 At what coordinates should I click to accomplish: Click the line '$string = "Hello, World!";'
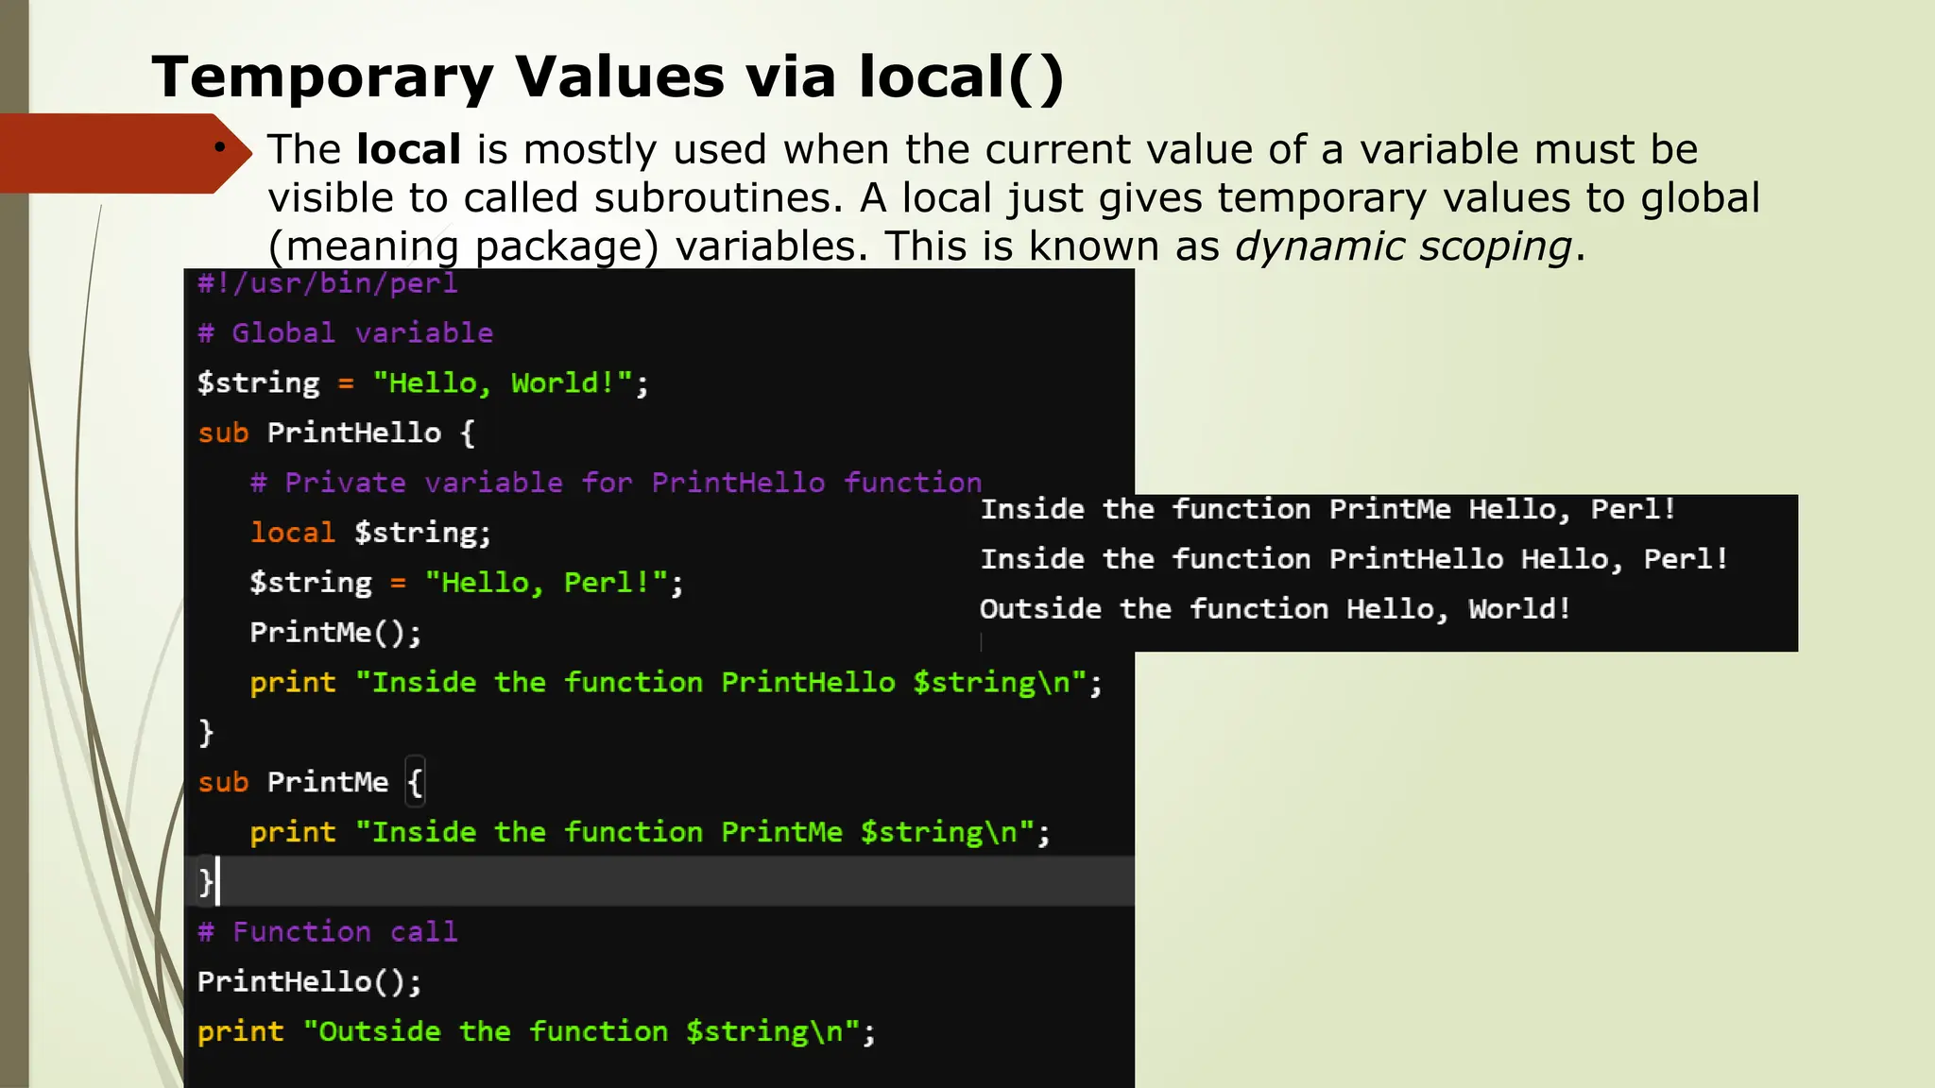tap(423, 382)
